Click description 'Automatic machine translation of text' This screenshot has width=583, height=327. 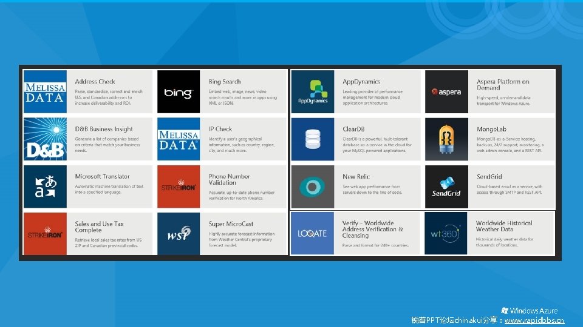(109, 189)
